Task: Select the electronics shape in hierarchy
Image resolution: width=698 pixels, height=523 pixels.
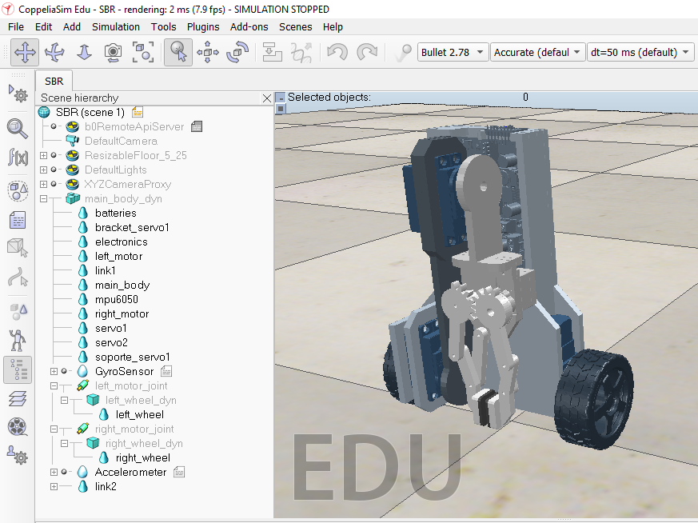Action: (121, 242)
